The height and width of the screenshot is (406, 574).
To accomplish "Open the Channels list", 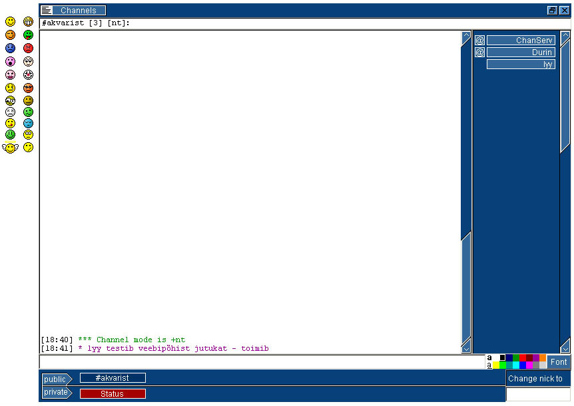I will click(x=79, y=10).
